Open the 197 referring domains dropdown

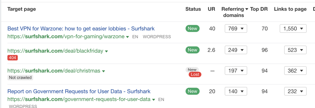(236, 71)
